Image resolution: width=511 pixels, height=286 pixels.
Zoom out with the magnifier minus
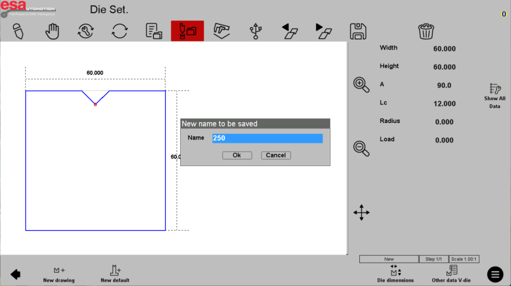click(x=361, y=148)
